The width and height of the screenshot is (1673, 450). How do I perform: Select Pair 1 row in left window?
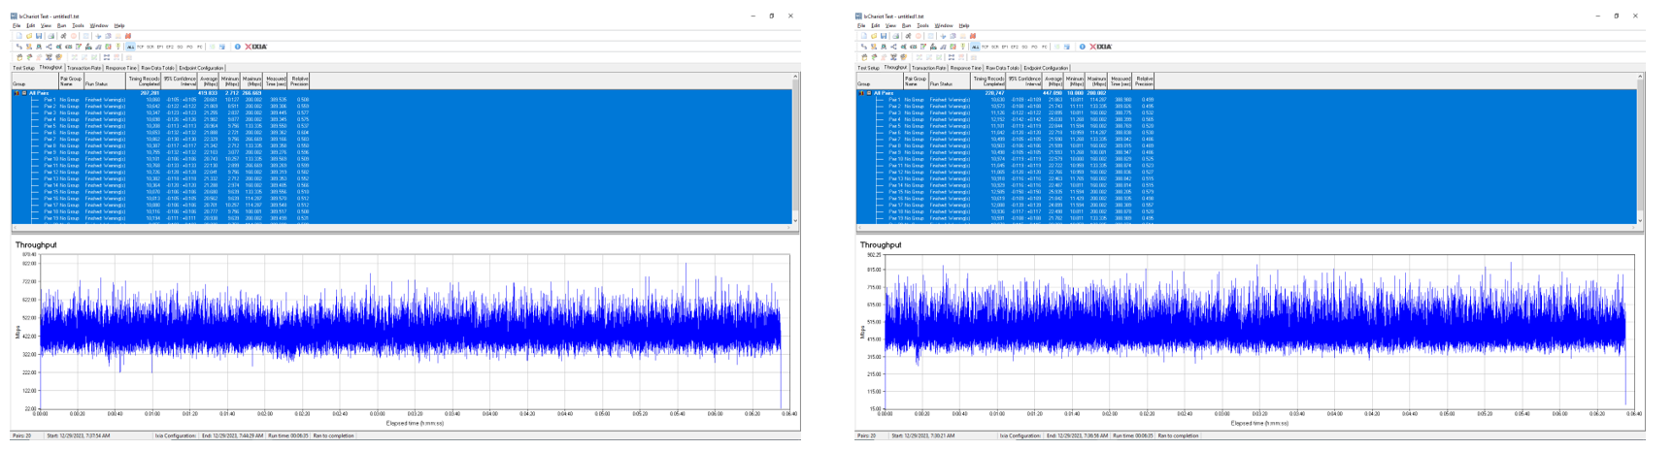coord(402,99)
